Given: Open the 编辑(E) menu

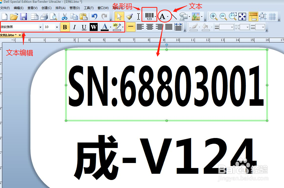Looking at the screenshot, I should pos(19,8).
